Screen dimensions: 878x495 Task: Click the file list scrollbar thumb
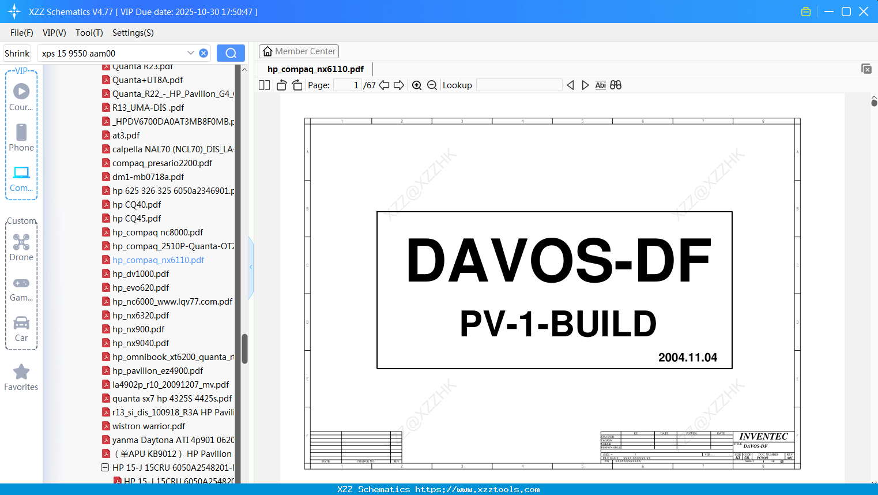[244, 348]
